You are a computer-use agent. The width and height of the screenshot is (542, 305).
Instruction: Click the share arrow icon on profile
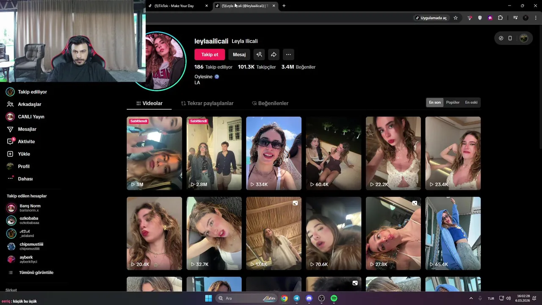pos(274,55)
